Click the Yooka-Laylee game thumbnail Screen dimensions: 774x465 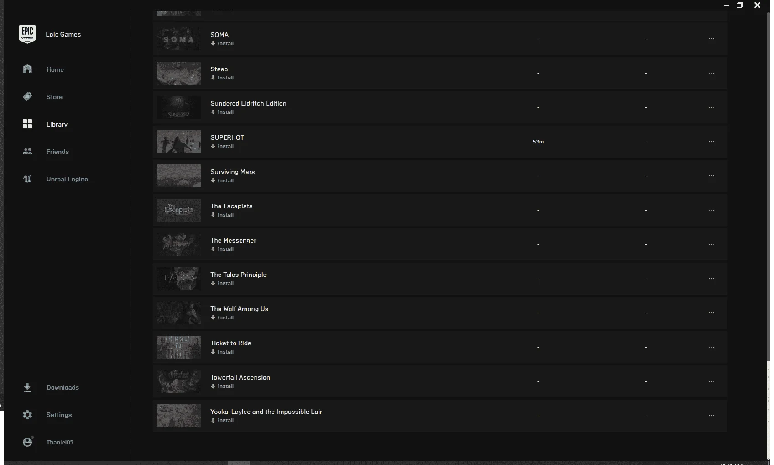tap(178, 416)
